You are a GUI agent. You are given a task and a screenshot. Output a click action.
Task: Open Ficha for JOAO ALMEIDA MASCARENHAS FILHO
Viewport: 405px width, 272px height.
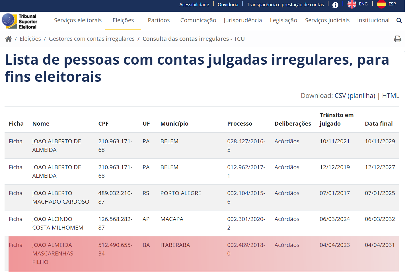[16, 245]
